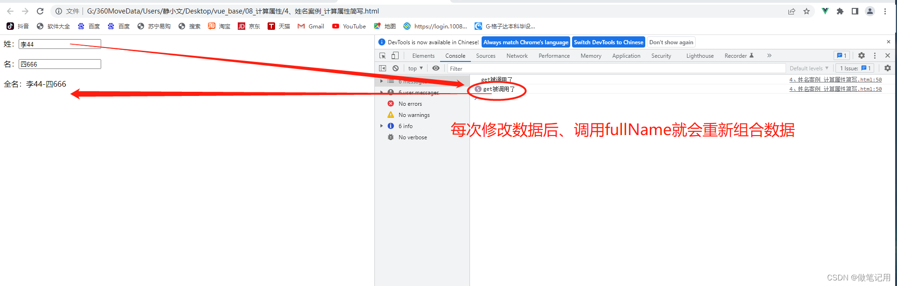Click Switch DevTools to Chinese button
The height and width of the screenshot is (286, 897).
(608, 42)
